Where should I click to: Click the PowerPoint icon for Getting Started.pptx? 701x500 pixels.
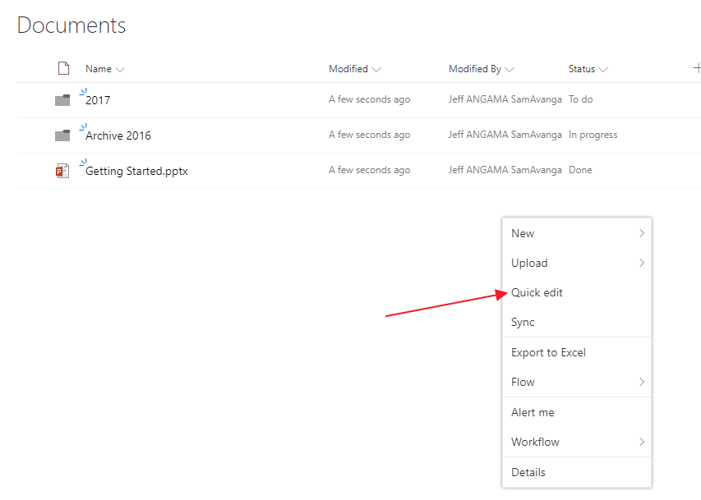62,171
